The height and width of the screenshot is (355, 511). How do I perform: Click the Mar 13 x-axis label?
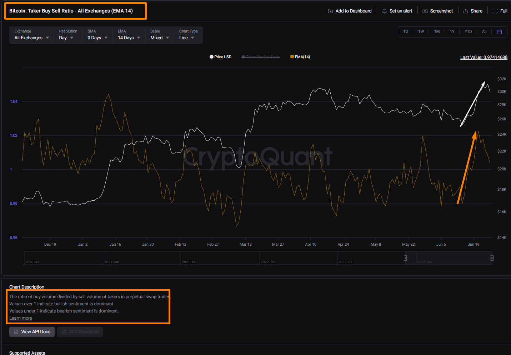(x=246, y=244)
